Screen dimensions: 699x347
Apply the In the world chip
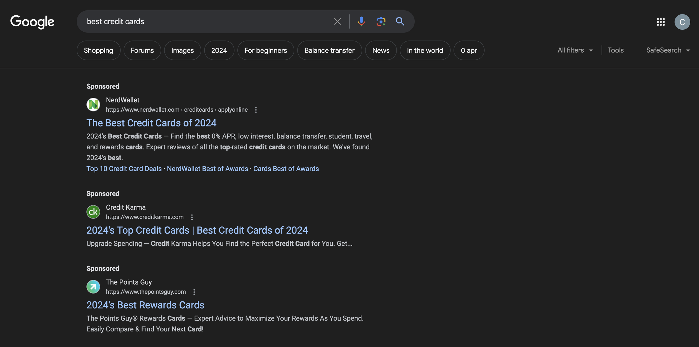[x=425, y=50]
